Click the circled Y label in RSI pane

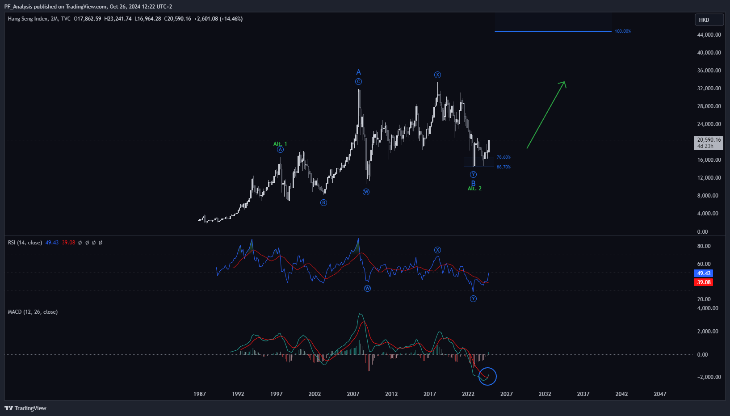point(473,299)
